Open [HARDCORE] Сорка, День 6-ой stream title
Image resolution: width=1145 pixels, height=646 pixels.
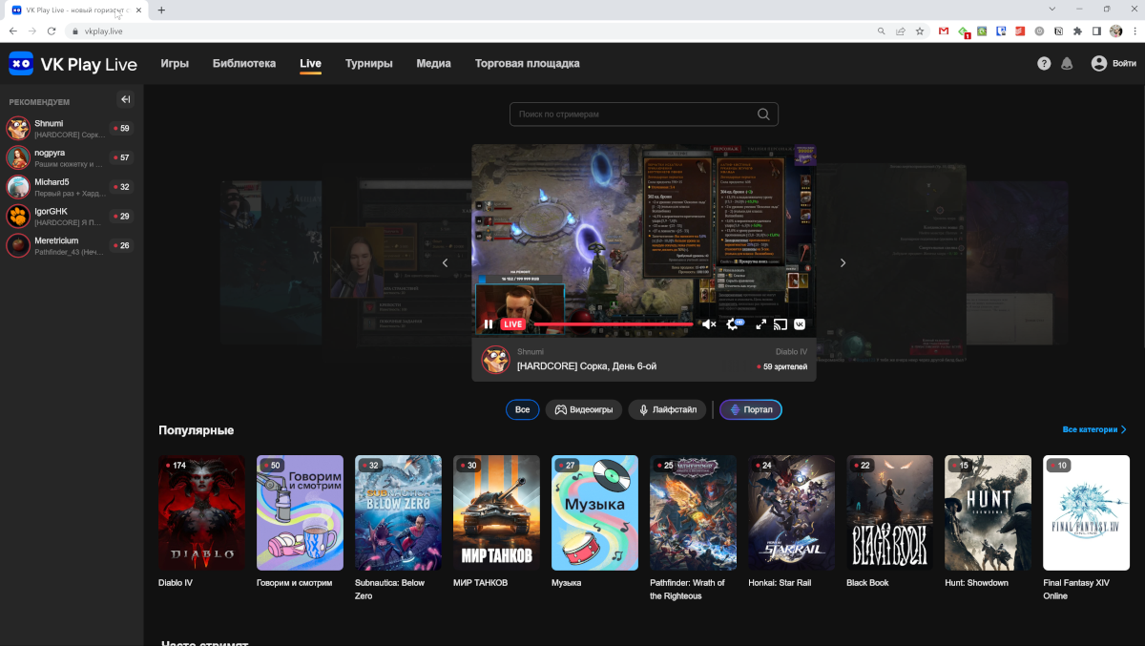(587, 366)
